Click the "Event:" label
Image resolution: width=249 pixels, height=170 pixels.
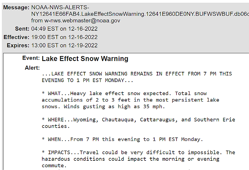(x=31, y=58)
